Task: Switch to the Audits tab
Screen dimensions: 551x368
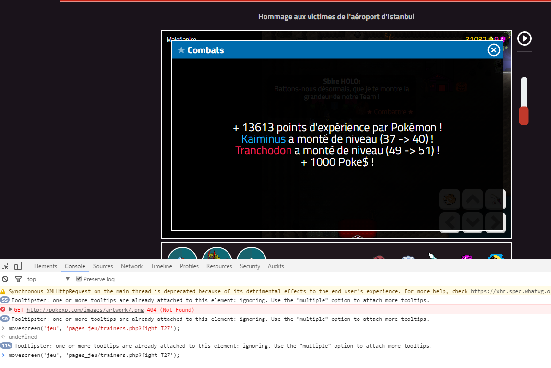Action: [x=275, y=266]
